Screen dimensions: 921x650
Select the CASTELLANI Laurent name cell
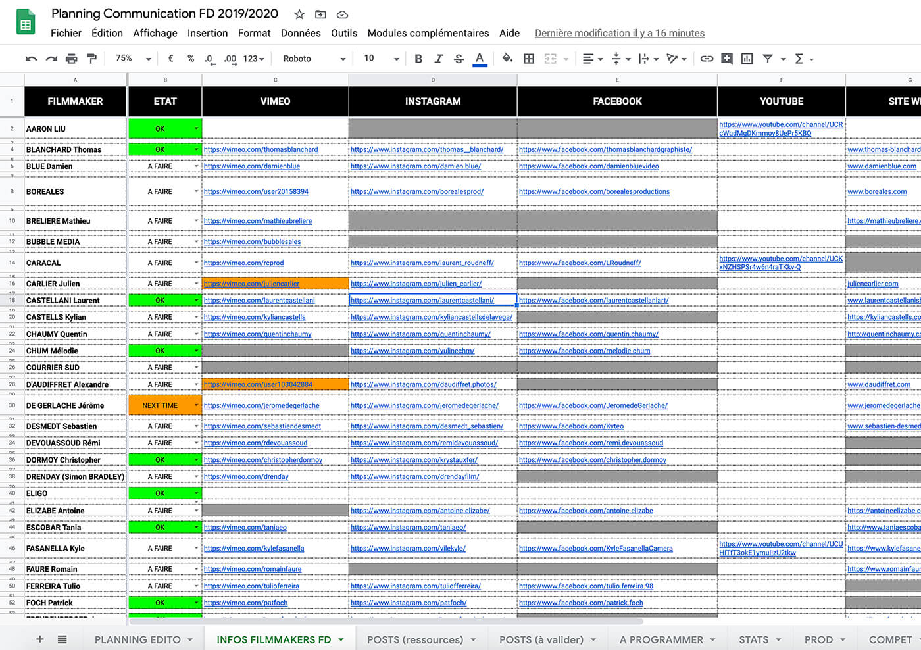pos(75,300)
